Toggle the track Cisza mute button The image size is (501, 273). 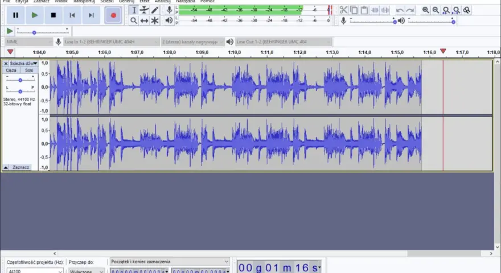click(x=11, y=70)
